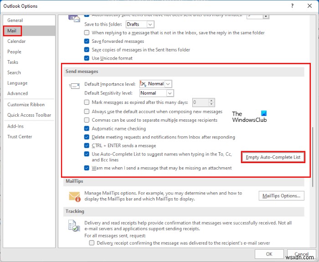This screenshot has height=262, width=319.
Task: Open Add-Ins settings
Action: pyautogui.click(x=29, y=126)
